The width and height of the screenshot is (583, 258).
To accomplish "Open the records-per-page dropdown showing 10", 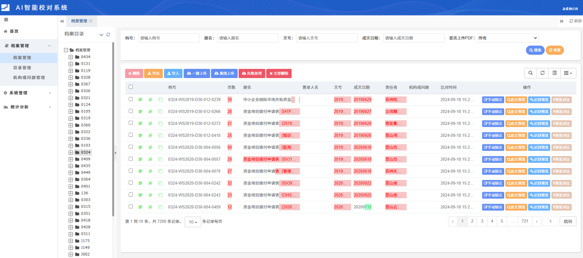I will 192,221.
